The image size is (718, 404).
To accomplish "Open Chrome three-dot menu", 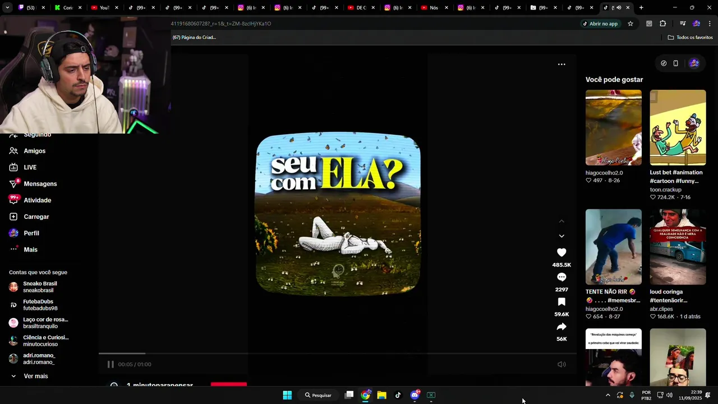I will click(x=710, y=24).
